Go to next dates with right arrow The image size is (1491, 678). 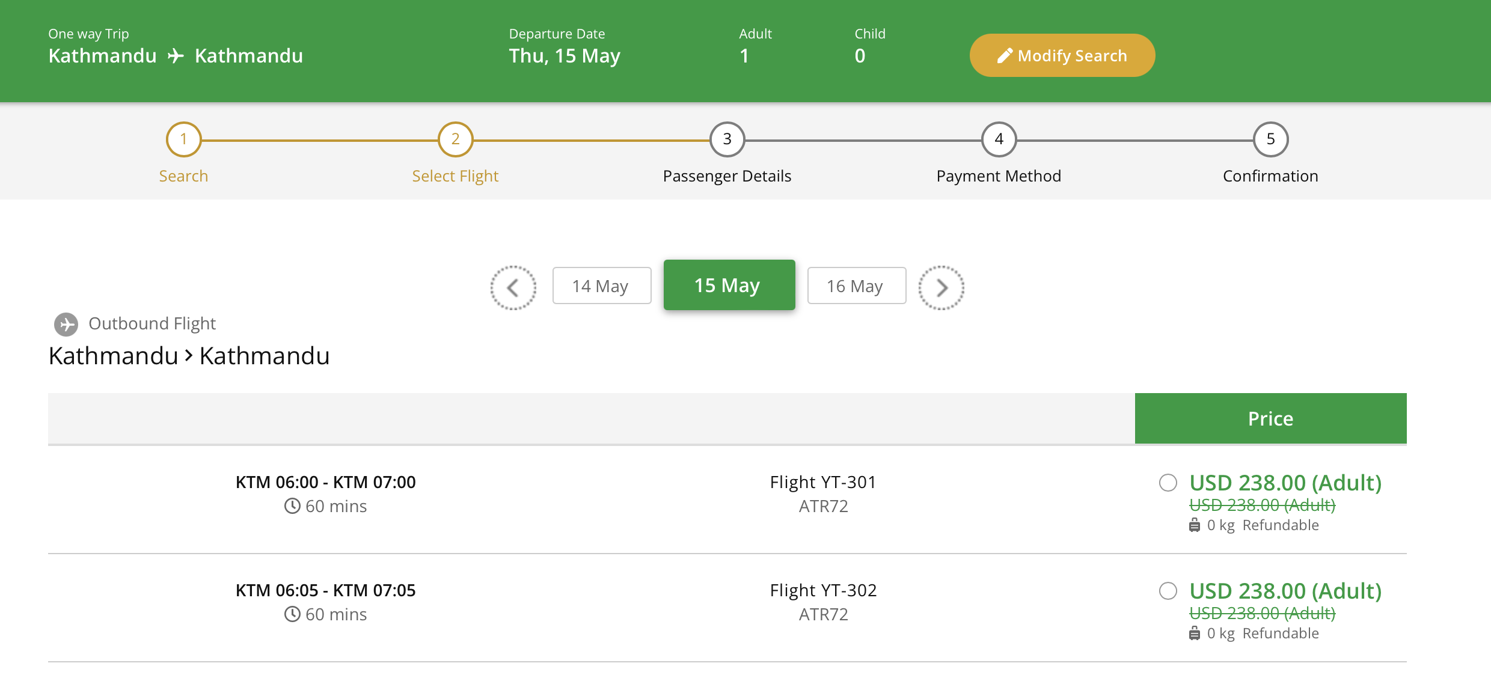(941, 288)
